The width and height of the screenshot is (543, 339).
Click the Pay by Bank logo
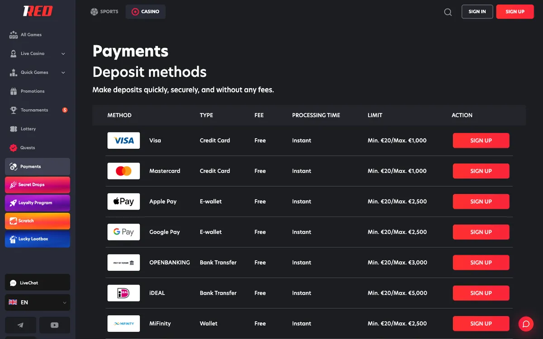tap(124, 263)
